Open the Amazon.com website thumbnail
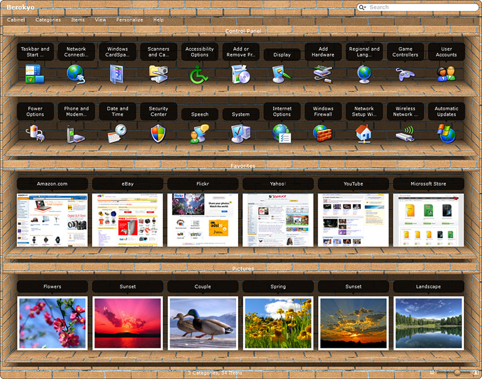Viewport: 482px width, 379px height. tap(52, 220)
